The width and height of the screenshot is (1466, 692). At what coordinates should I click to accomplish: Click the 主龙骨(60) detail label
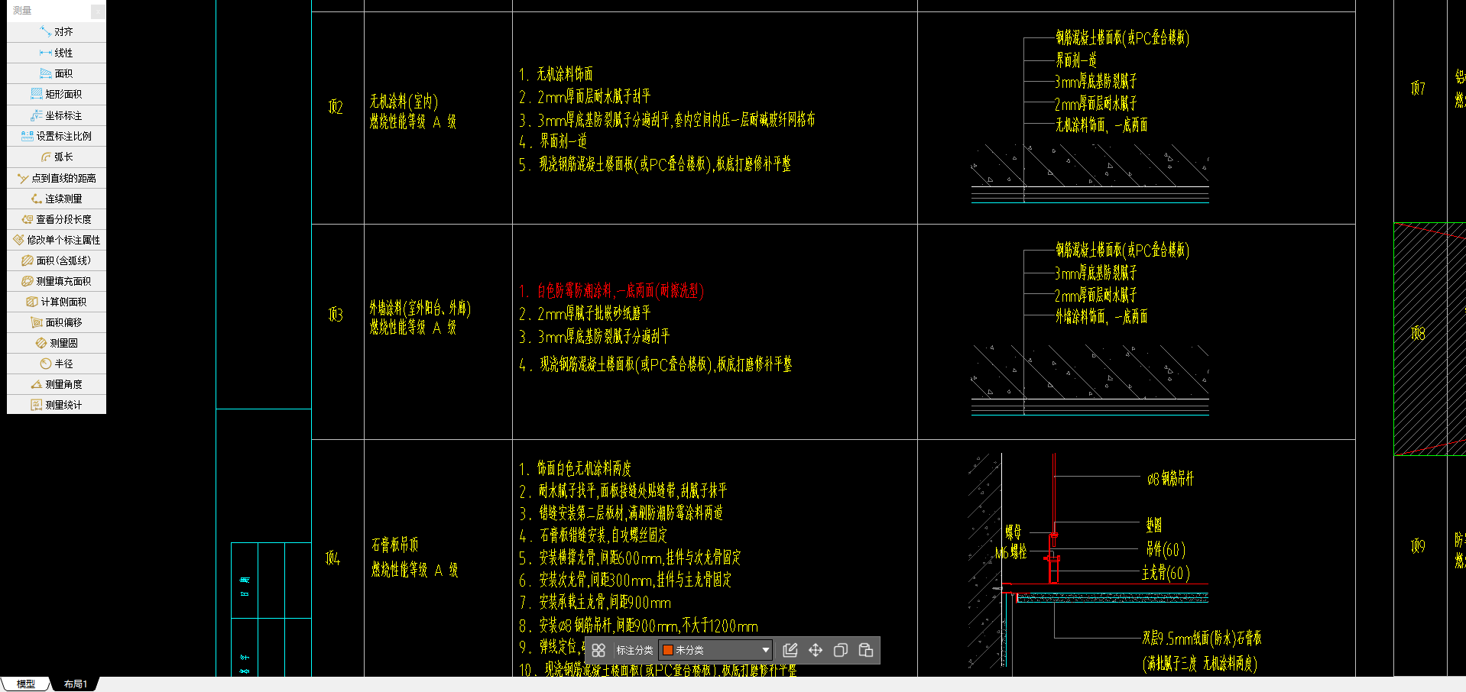(1166, 573)
